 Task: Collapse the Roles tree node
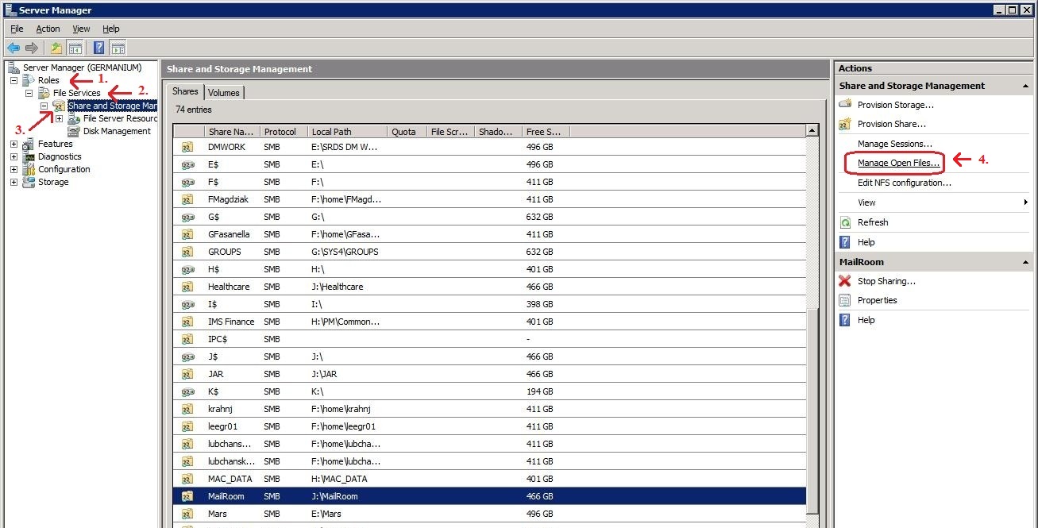pyautogui.click(x=14, y=80)
